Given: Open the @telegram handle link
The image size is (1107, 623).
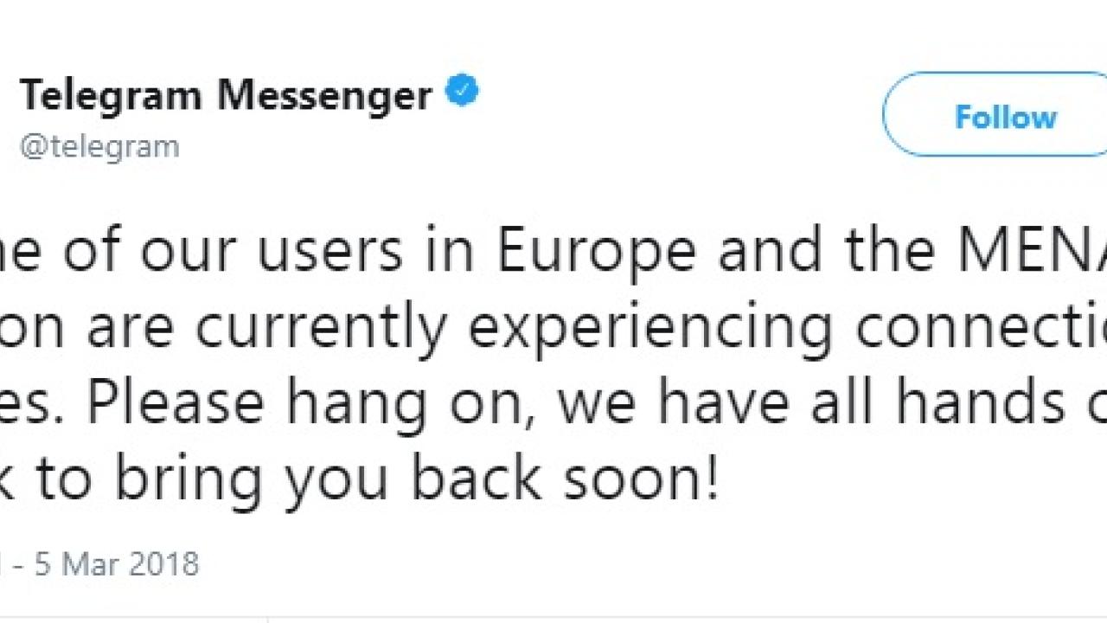Looking at the screenshot, I should [x=99, y=146].
